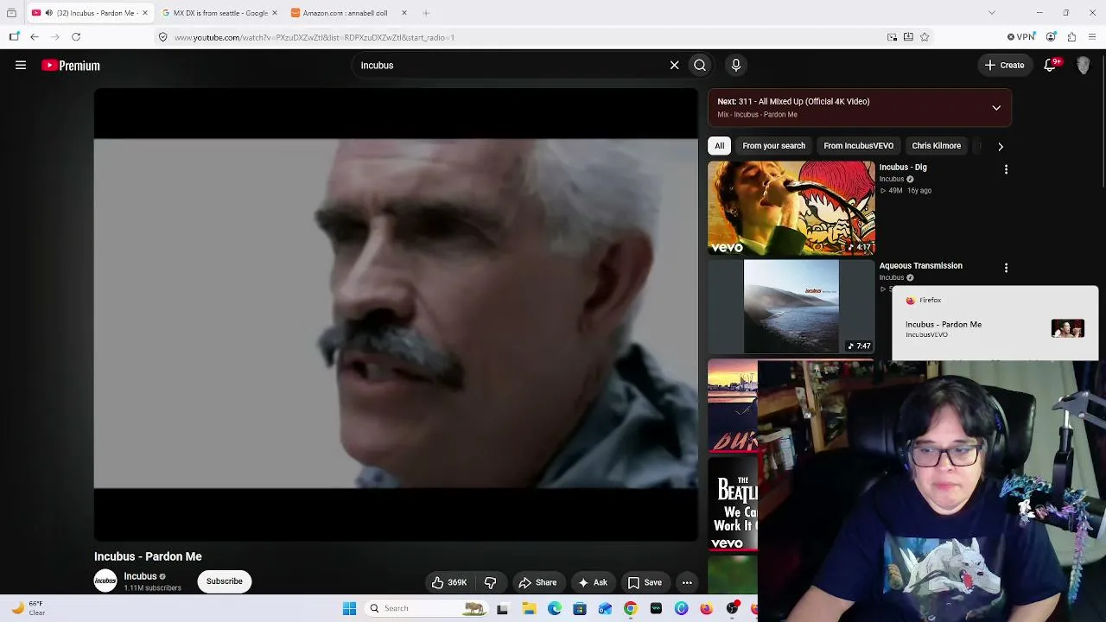Open Aqueous Transmission video title
Image resolution: width=1106 pixels, height=622 pixels.
coord(921,265)
